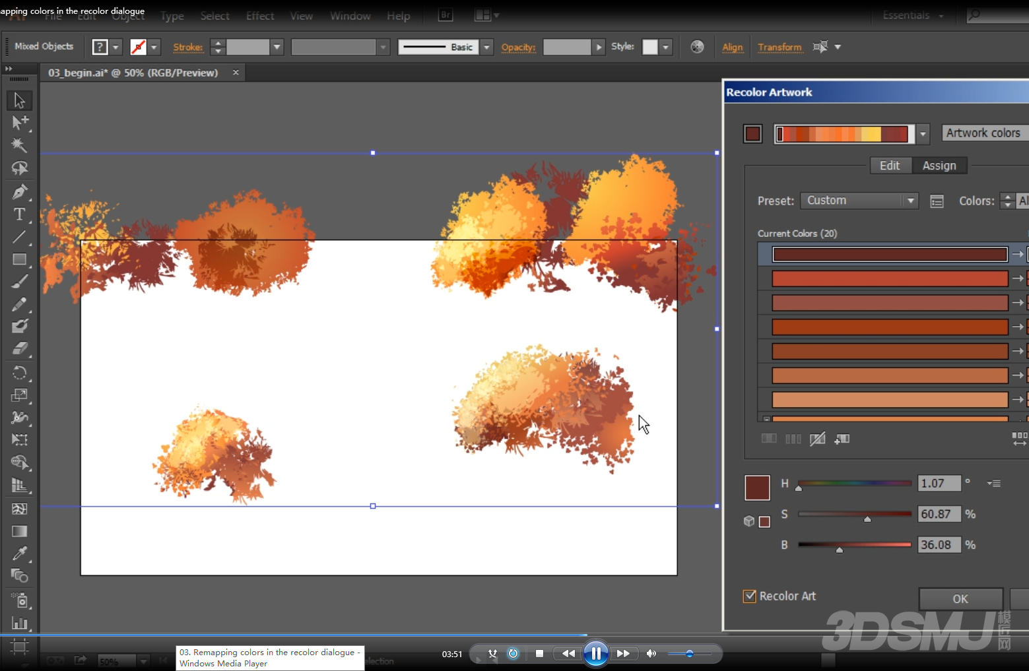Stop the Windows Media Player video

(x=539, y=653)
